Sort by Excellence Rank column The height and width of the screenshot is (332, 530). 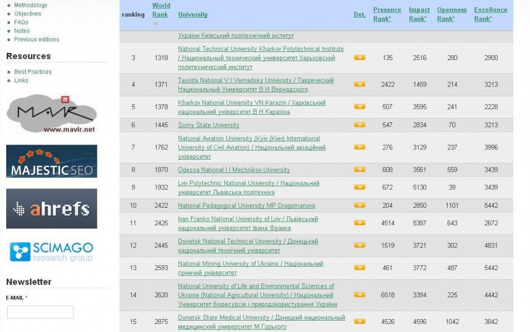coord(491,14)
